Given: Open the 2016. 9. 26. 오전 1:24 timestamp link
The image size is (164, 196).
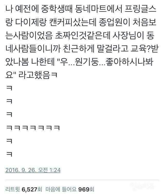Looking at the screenshot, I should [33, 170].
